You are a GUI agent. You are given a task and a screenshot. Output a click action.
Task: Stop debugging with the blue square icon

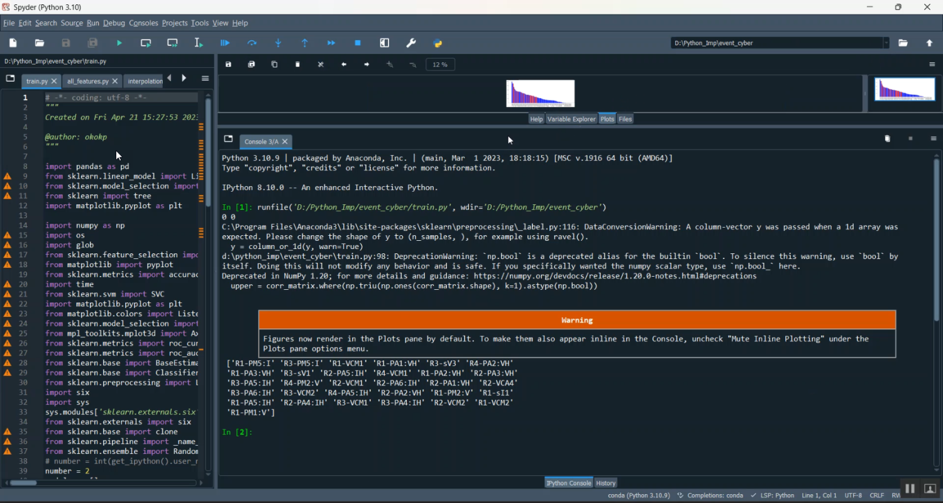click(358, 43)
